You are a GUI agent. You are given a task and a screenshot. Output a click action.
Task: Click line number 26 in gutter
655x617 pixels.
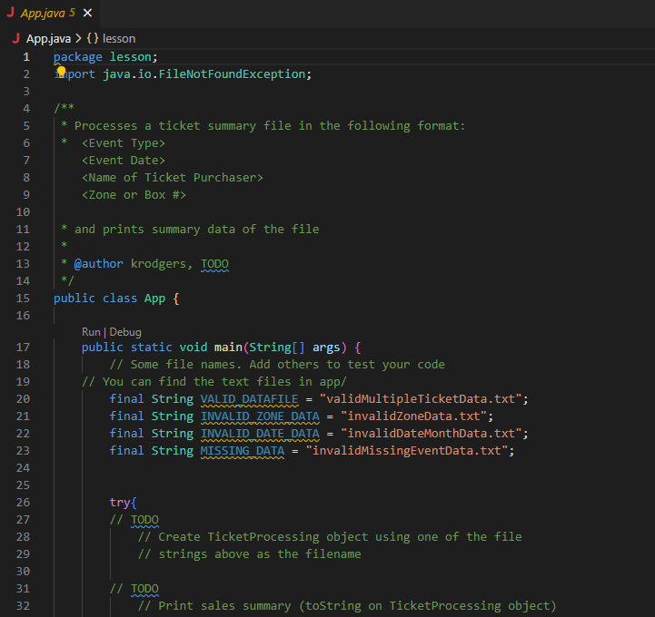point(23,503)
